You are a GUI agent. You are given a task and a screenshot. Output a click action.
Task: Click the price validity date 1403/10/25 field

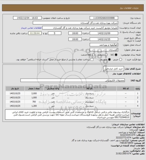coord(104,39)
